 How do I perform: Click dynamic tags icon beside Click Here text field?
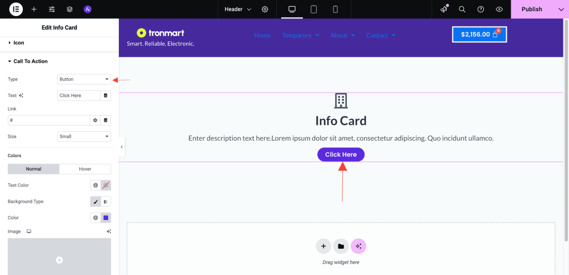pos(106,96)
